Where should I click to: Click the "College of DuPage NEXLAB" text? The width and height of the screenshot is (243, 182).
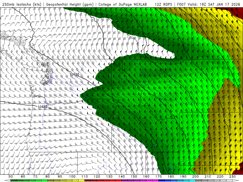[x=123, y=4]
